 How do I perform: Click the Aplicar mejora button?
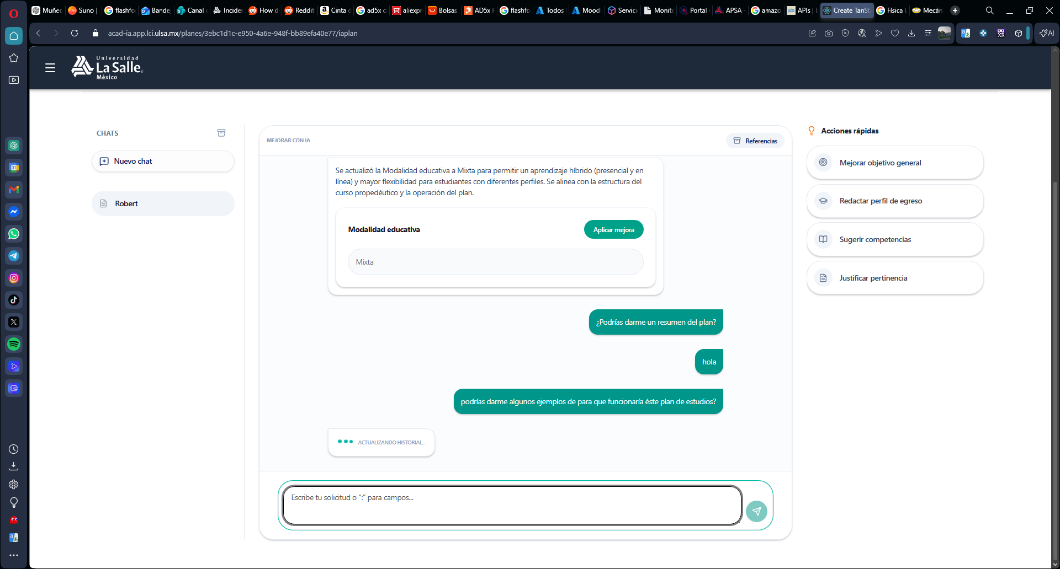point(613,229)
